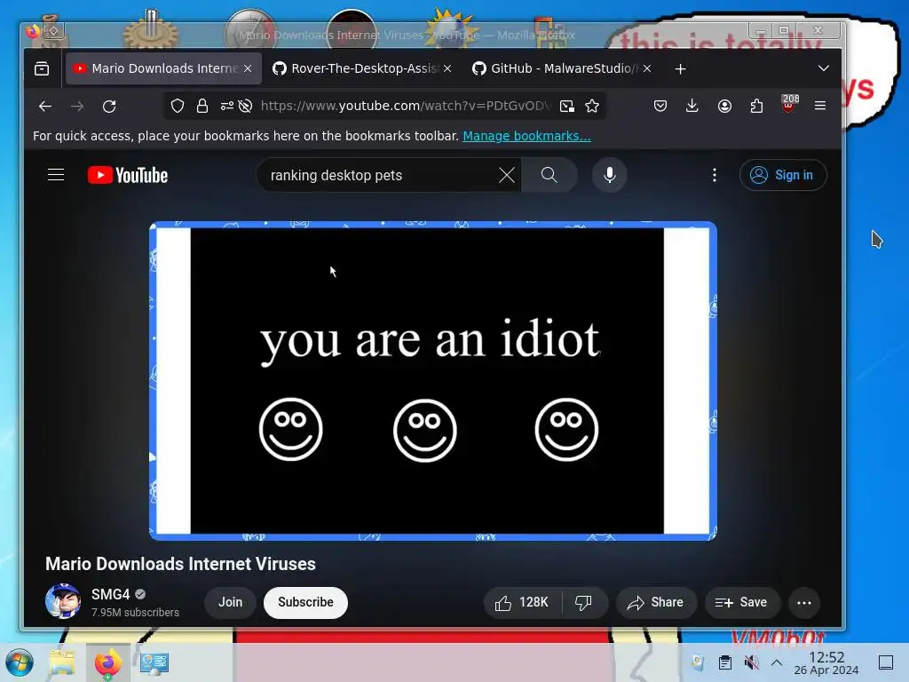
Task: Go back to previous page
Action: 45,107
